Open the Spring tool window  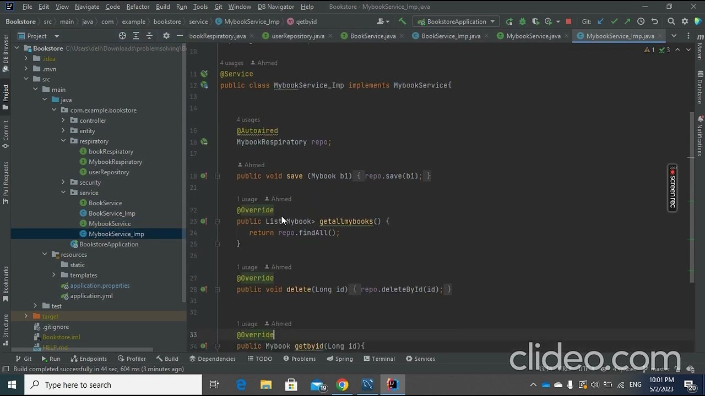[339, 359]
